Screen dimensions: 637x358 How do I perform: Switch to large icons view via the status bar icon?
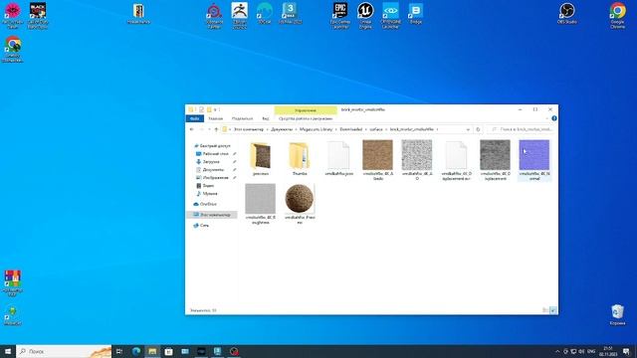coord(553,310)
